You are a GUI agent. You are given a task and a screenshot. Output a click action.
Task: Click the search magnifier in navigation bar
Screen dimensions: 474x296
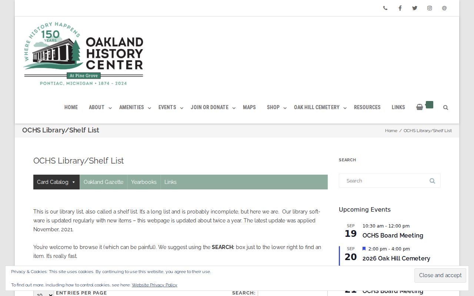click(x=445, y=107)
